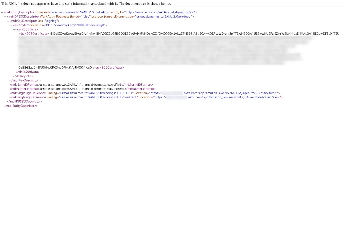Click the bindings:HTTP-Redirect Binding value
Image resolution: width=344 pixels, height=231 pixels.
98,97
